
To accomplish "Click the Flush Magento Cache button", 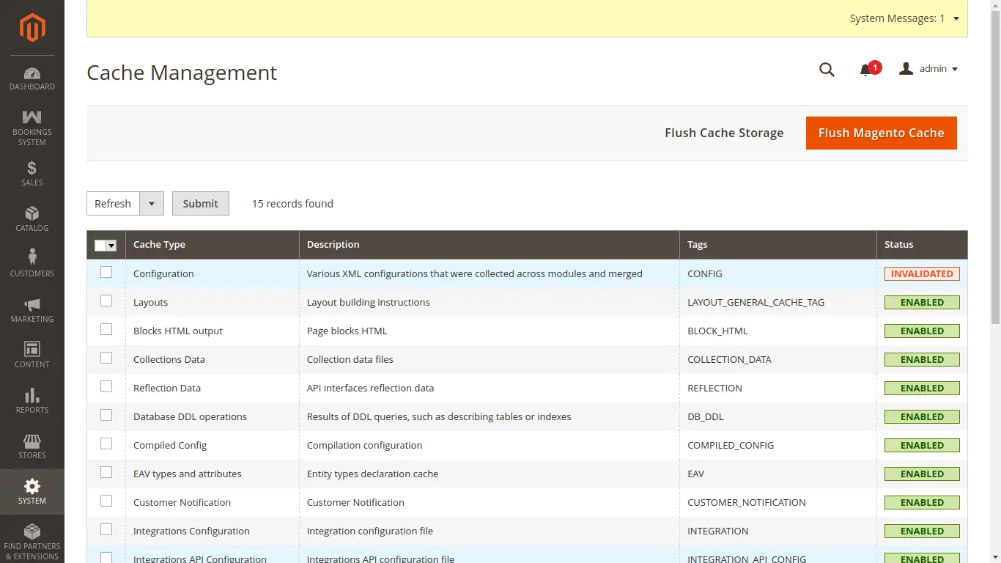I will (x=881, y=133).
